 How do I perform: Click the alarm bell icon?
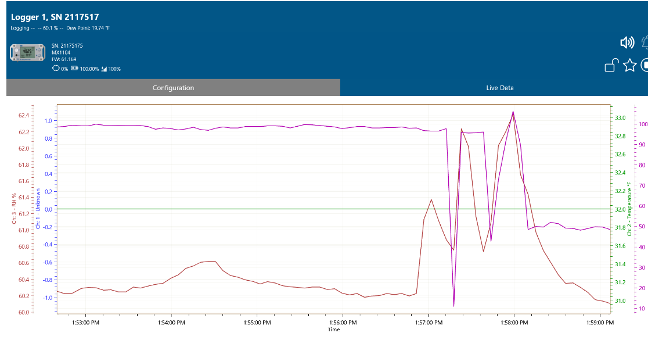645,42
